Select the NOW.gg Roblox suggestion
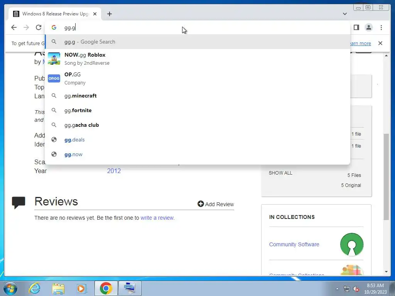 (197, 59)
